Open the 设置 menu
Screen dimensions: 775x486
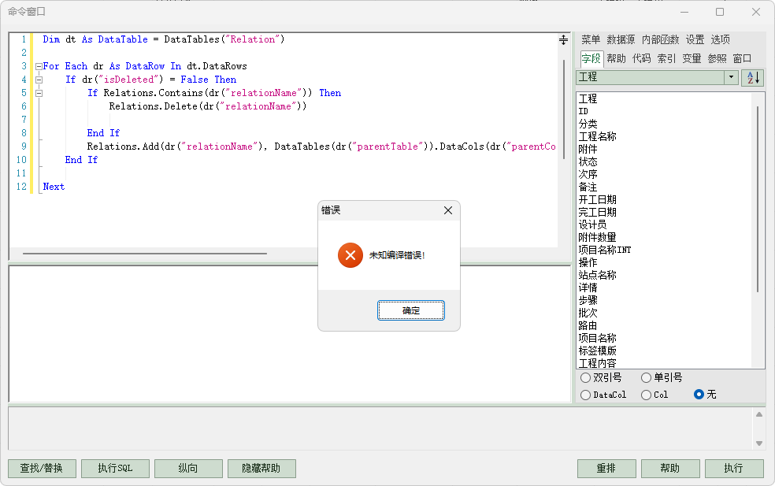(x=695, y=39)
